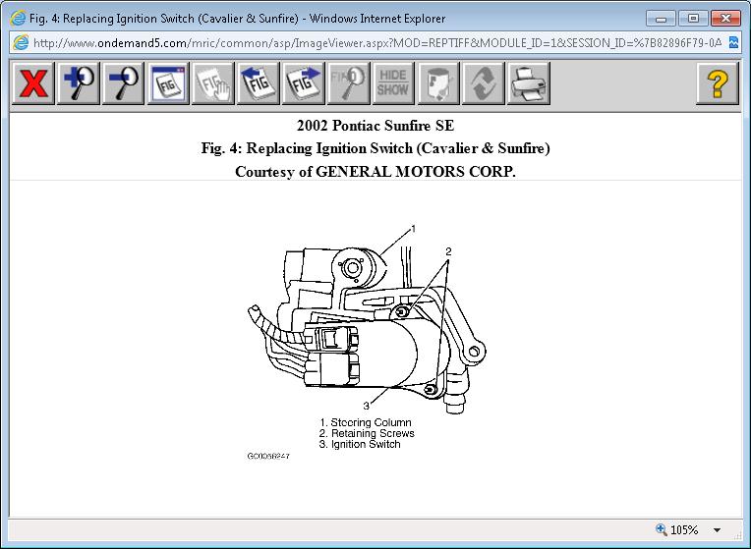Image resolution: width=751 pixels, height=549 pixels.
Task: Click the grayed-out document toolbar icon
Action: (438, 83)
